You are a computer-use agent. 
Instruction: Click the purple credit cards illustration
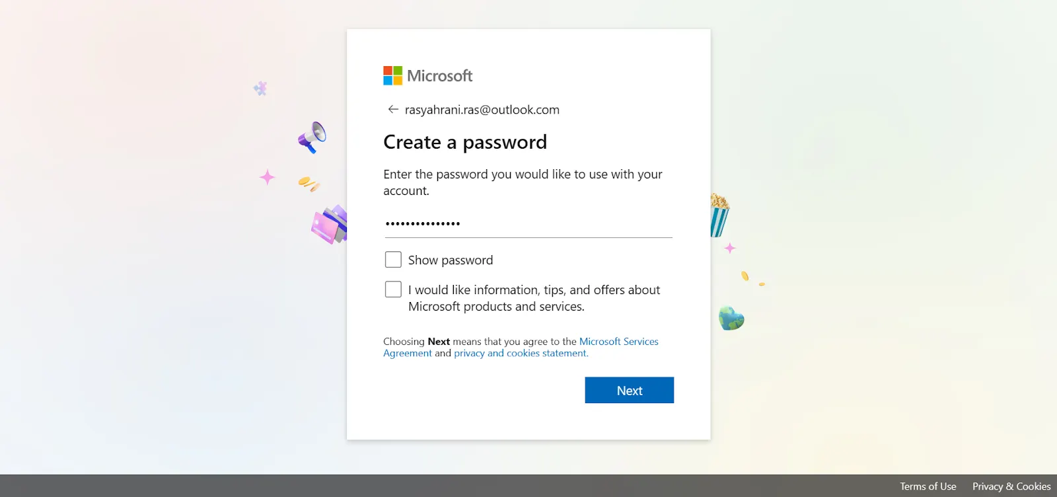point(330,225)
